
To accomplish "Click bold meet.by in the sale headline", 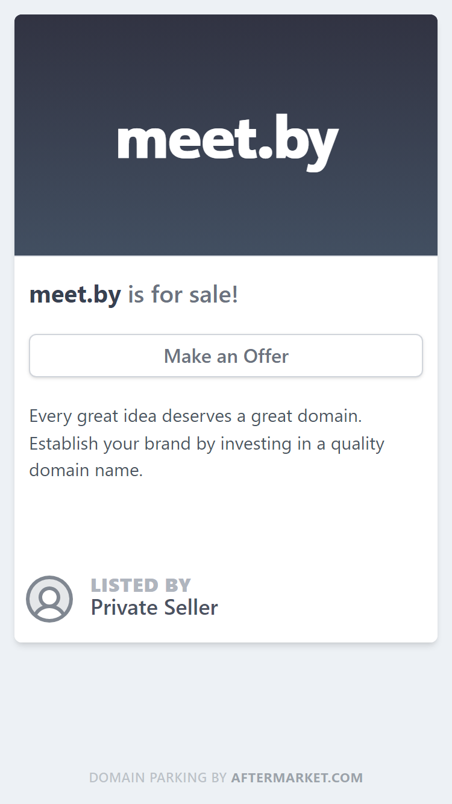I will point(75,295).
